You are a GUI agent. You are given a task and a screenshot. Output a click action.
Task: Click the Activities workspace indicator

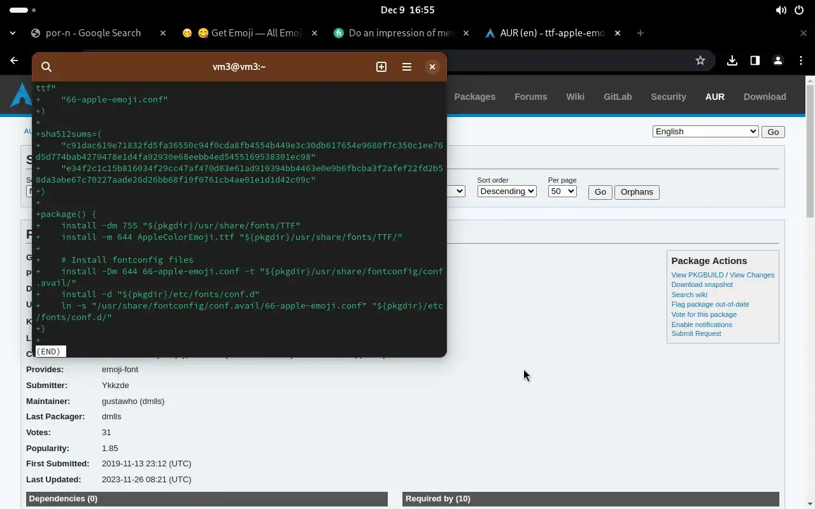23,10
